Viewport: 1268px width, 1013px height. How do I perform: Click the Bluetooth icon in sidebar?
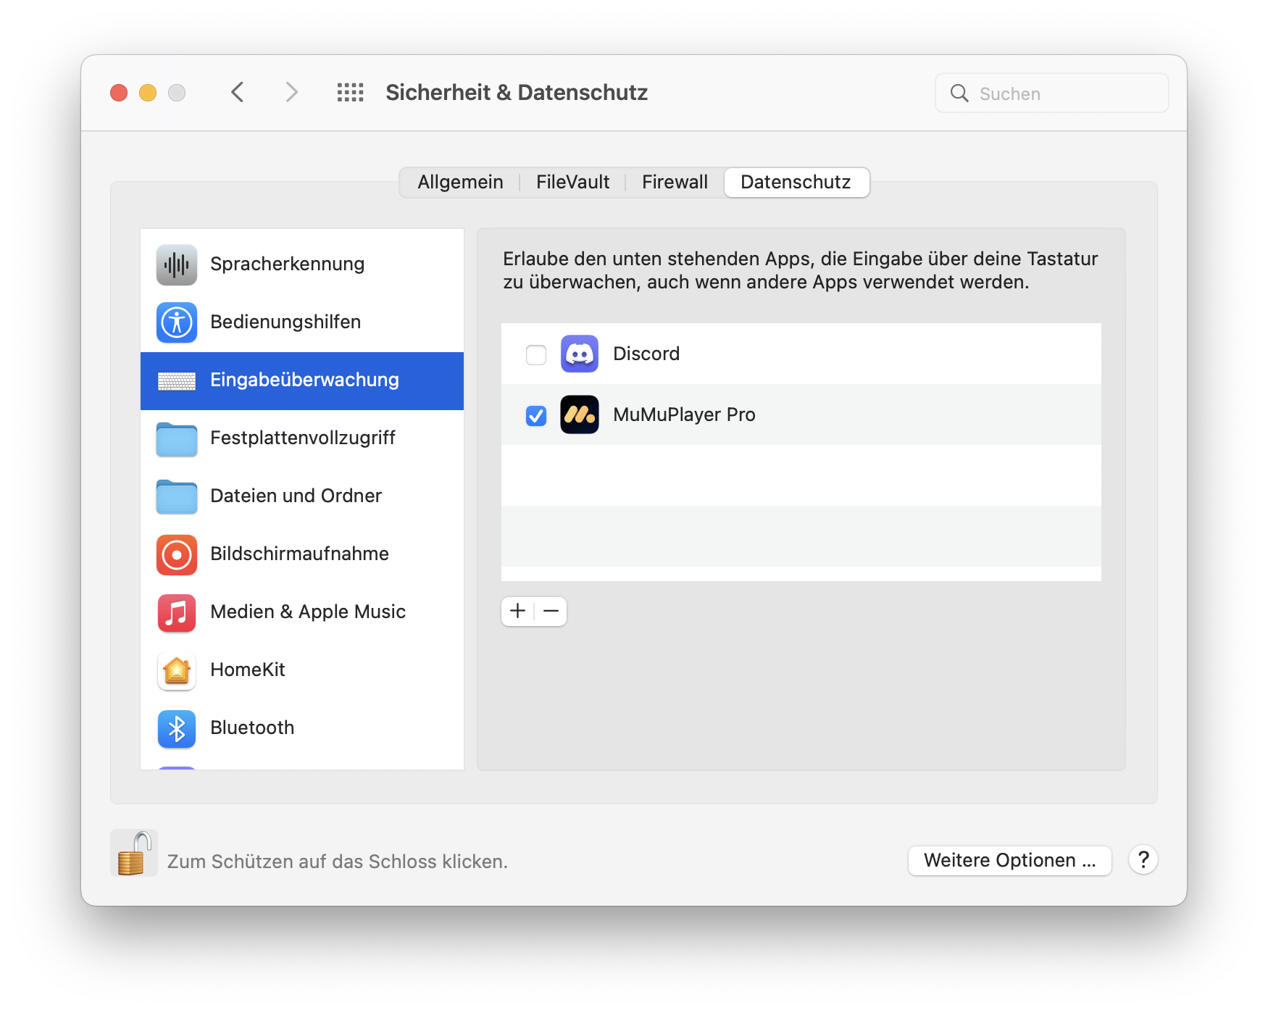pyautogui.click(x=176, y=728)
